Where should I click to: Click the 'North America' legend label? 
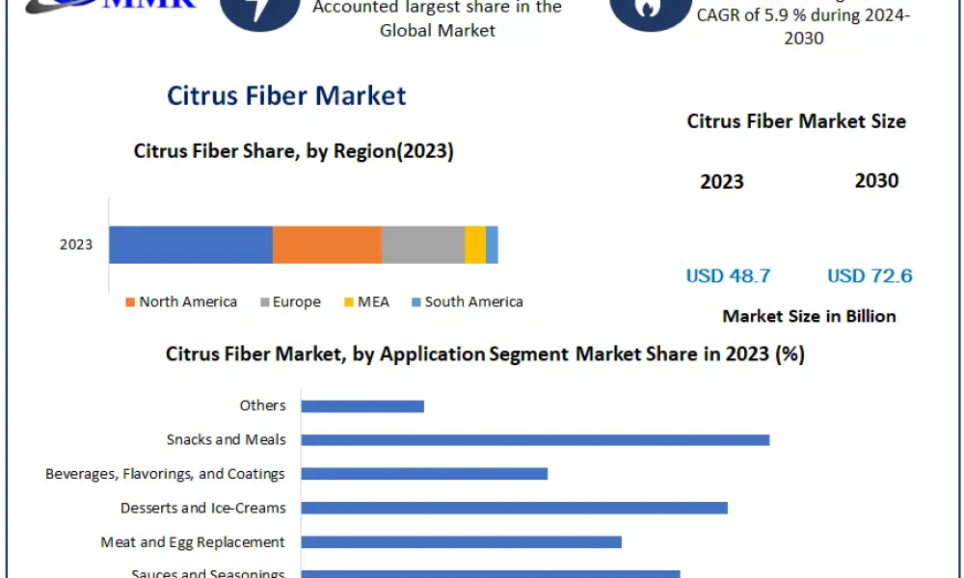pos(188,302)
